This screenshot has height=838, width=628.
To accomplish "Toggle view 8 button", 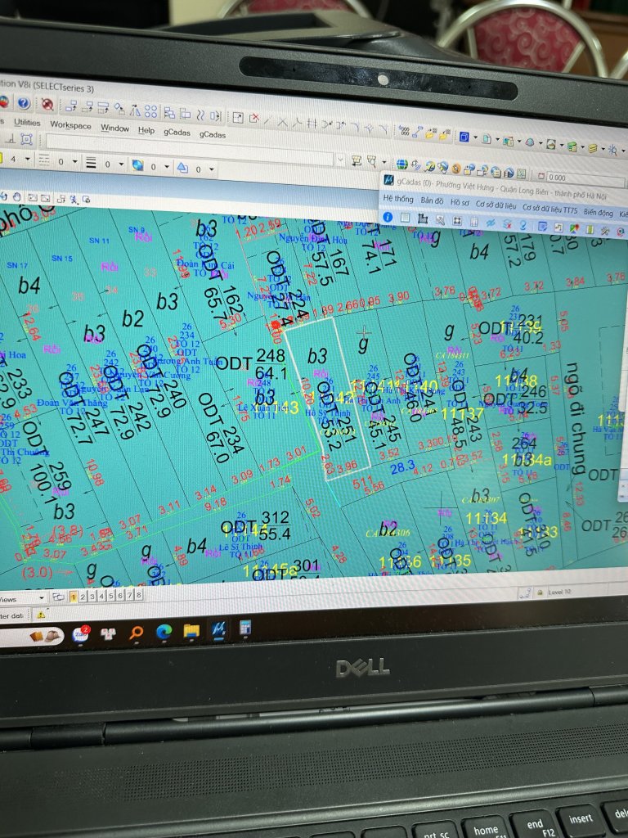I will pos(139,594).
